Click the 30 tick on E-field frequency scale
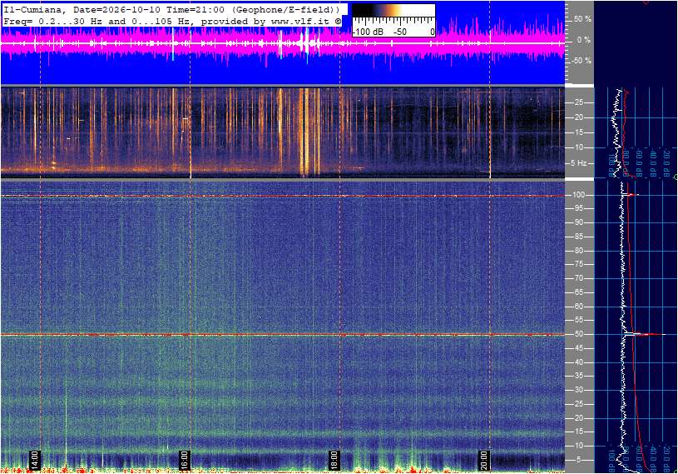This screenshot has height=474, width=678. click(578, 390)
